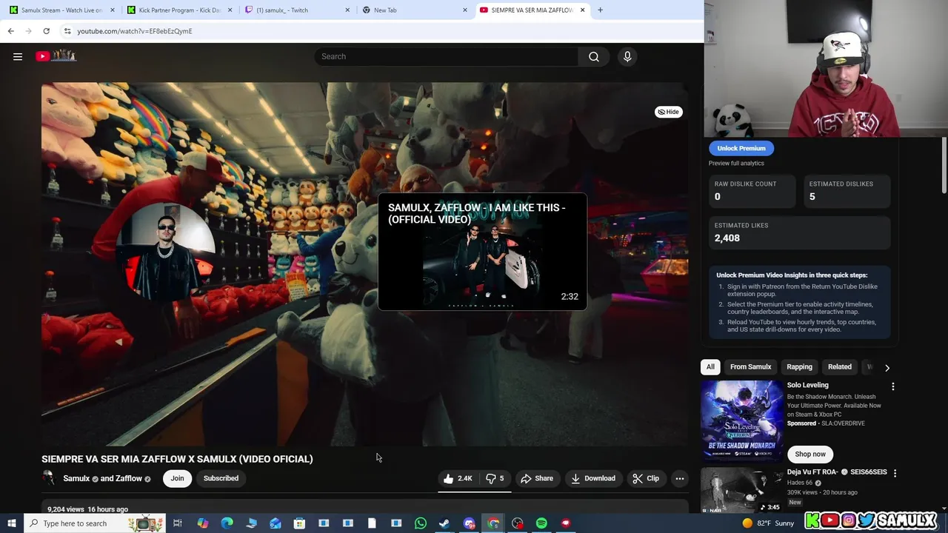This screenshot has width=948, height=533.
Task: Open Google Chrome from taskbar
Action: pyautogui.click(x=493, y=523)
